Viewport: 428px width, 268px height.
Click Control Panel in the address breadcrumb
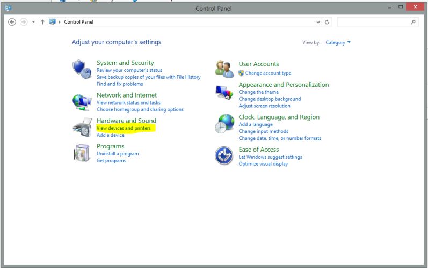click(x=78, y=22)
